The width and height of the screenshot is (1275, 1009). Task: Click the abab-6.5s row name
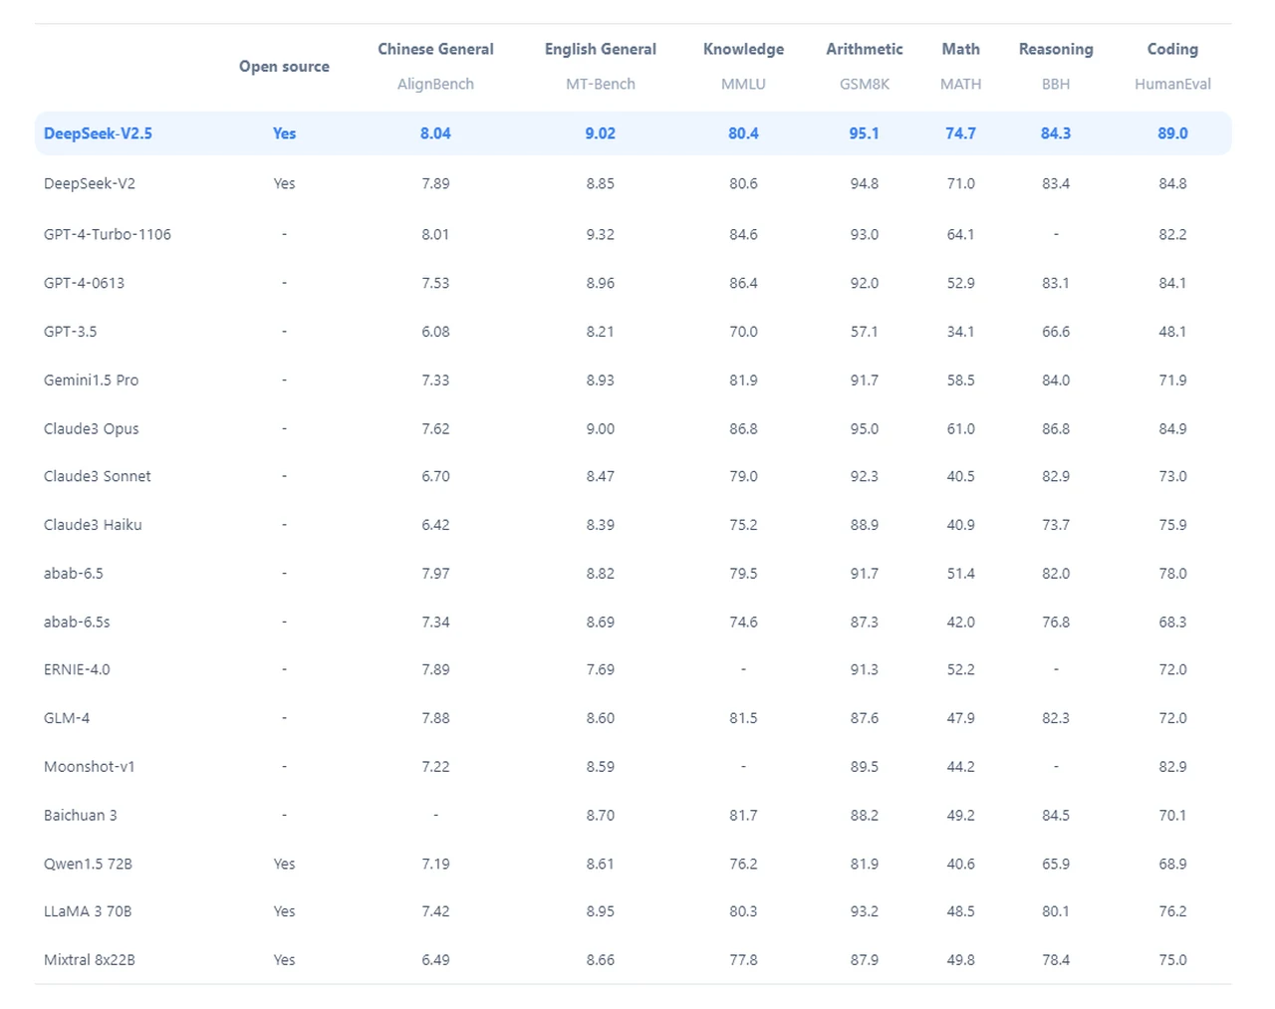coord(77,623)
